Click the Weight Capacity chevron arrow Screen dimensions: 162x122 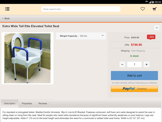(103, 36)
